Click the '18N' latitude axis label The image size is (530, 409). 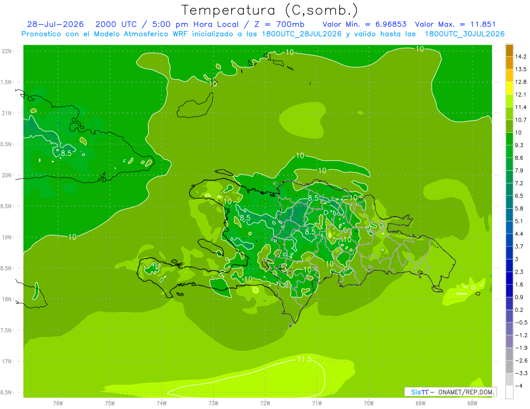pyautogui.click(x=8, y=300)
